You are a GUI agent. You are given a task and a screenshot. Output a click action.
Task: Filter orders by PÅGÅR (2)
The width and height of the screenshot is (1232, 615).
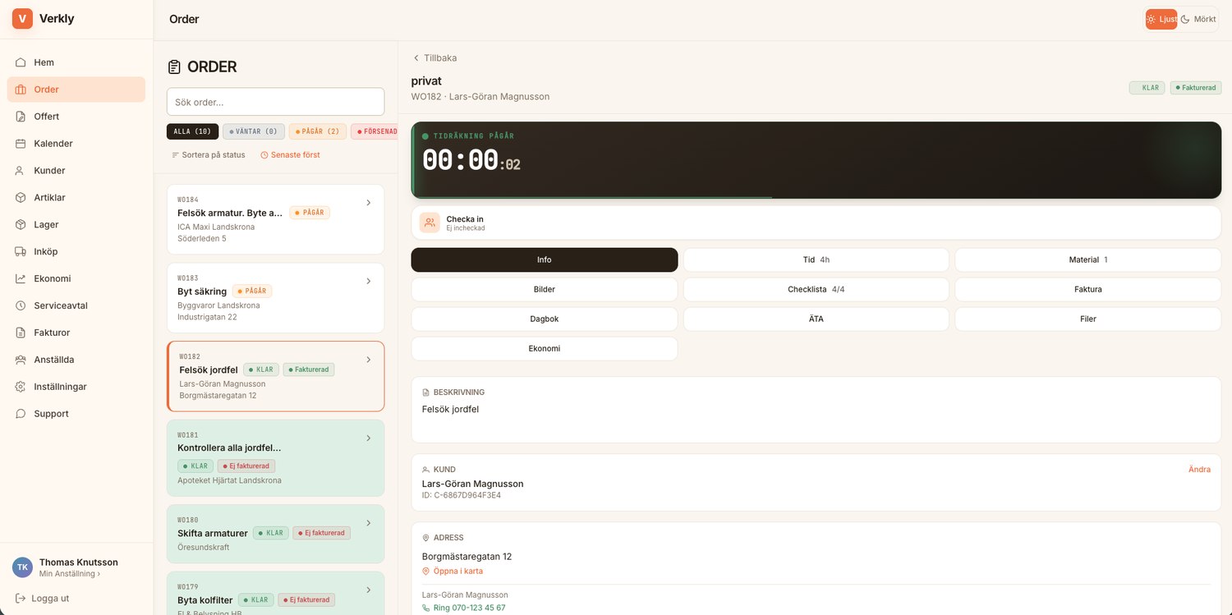pyautogui.click(x=318, y=131)
